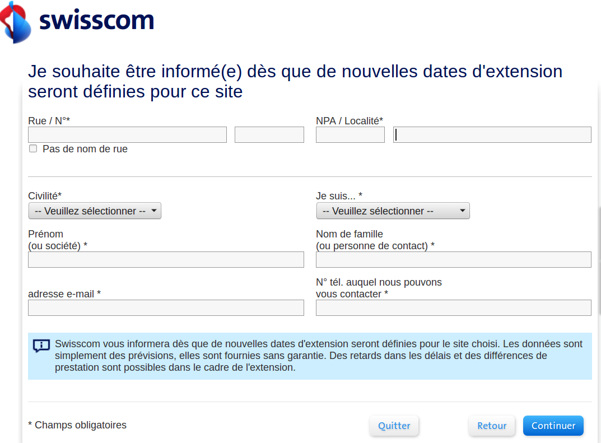Click the info speech bubble icon
The height and width of the screenshot is (443, 601).
(x=41, y=346)
